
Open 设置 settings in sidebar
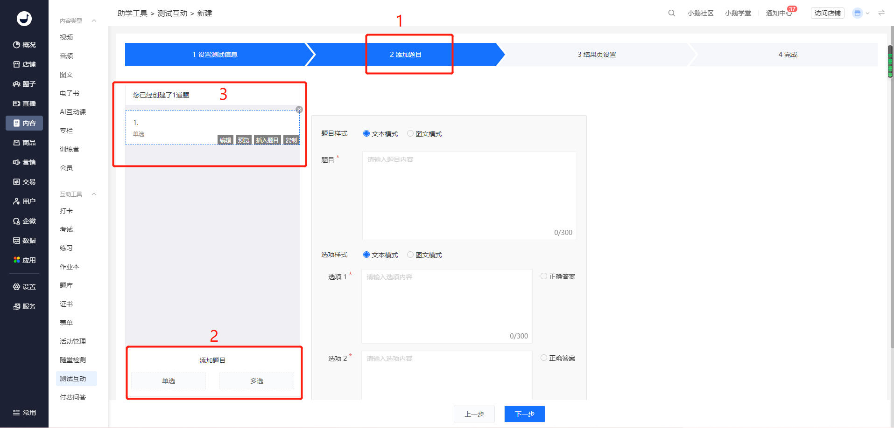point(24,287)
